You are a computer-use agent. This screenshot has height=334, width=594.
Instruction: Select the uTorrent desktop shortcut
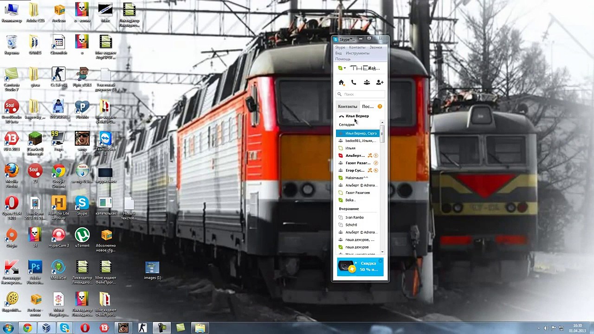tap(82, 238)
